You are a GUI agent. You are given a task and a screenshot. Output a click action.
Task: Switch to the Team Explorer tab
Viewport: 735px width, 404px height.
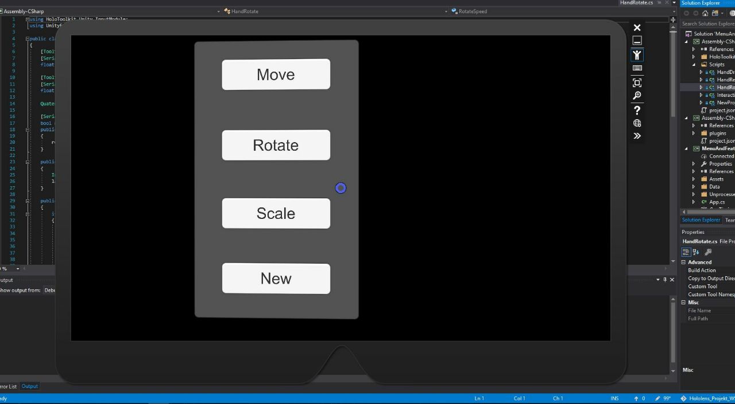pos(729,219)
